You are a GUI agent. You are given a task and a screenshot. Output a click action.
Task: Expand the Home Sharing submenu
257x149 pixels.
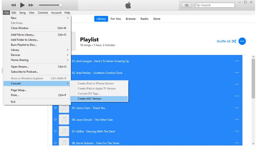coord(37,60)
